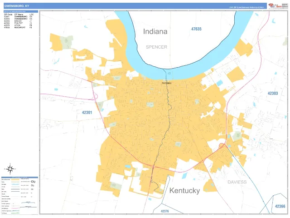The image size is (290, 218).
Task: Select the "SPENCER" county label
Action: [156, 47]
